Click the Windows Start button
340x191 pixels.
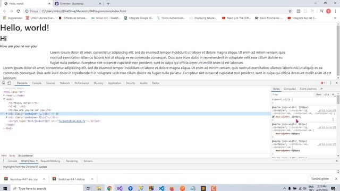[x=5, y=188]
